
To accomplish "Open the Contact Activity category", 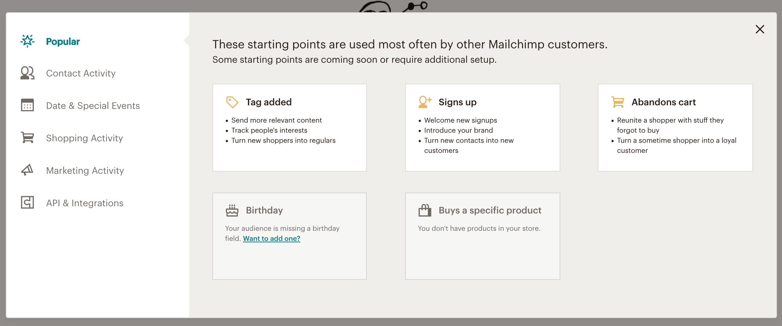I will (x=81, y=74).
